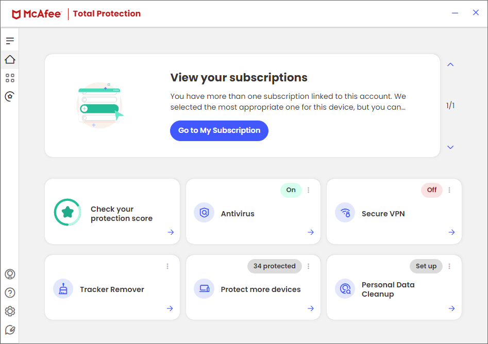Show the previous card with up chevron
This screenshot has width=488, height=344.
450,65
